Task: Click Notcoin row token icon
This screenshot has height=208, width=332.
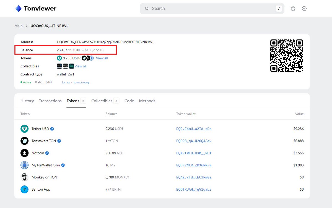Action: [24, 153]
